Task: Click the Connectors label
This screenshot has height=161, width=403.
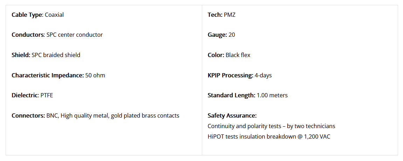Action: pyautogui.click(x=28, y=115)
